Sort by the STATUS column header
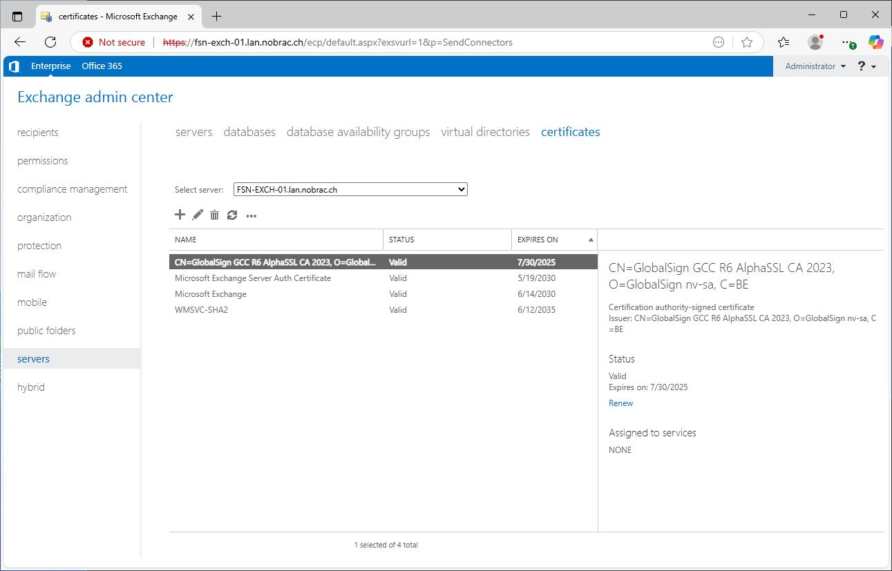Screen dimensions: 892x571 (x=447, y=240)
